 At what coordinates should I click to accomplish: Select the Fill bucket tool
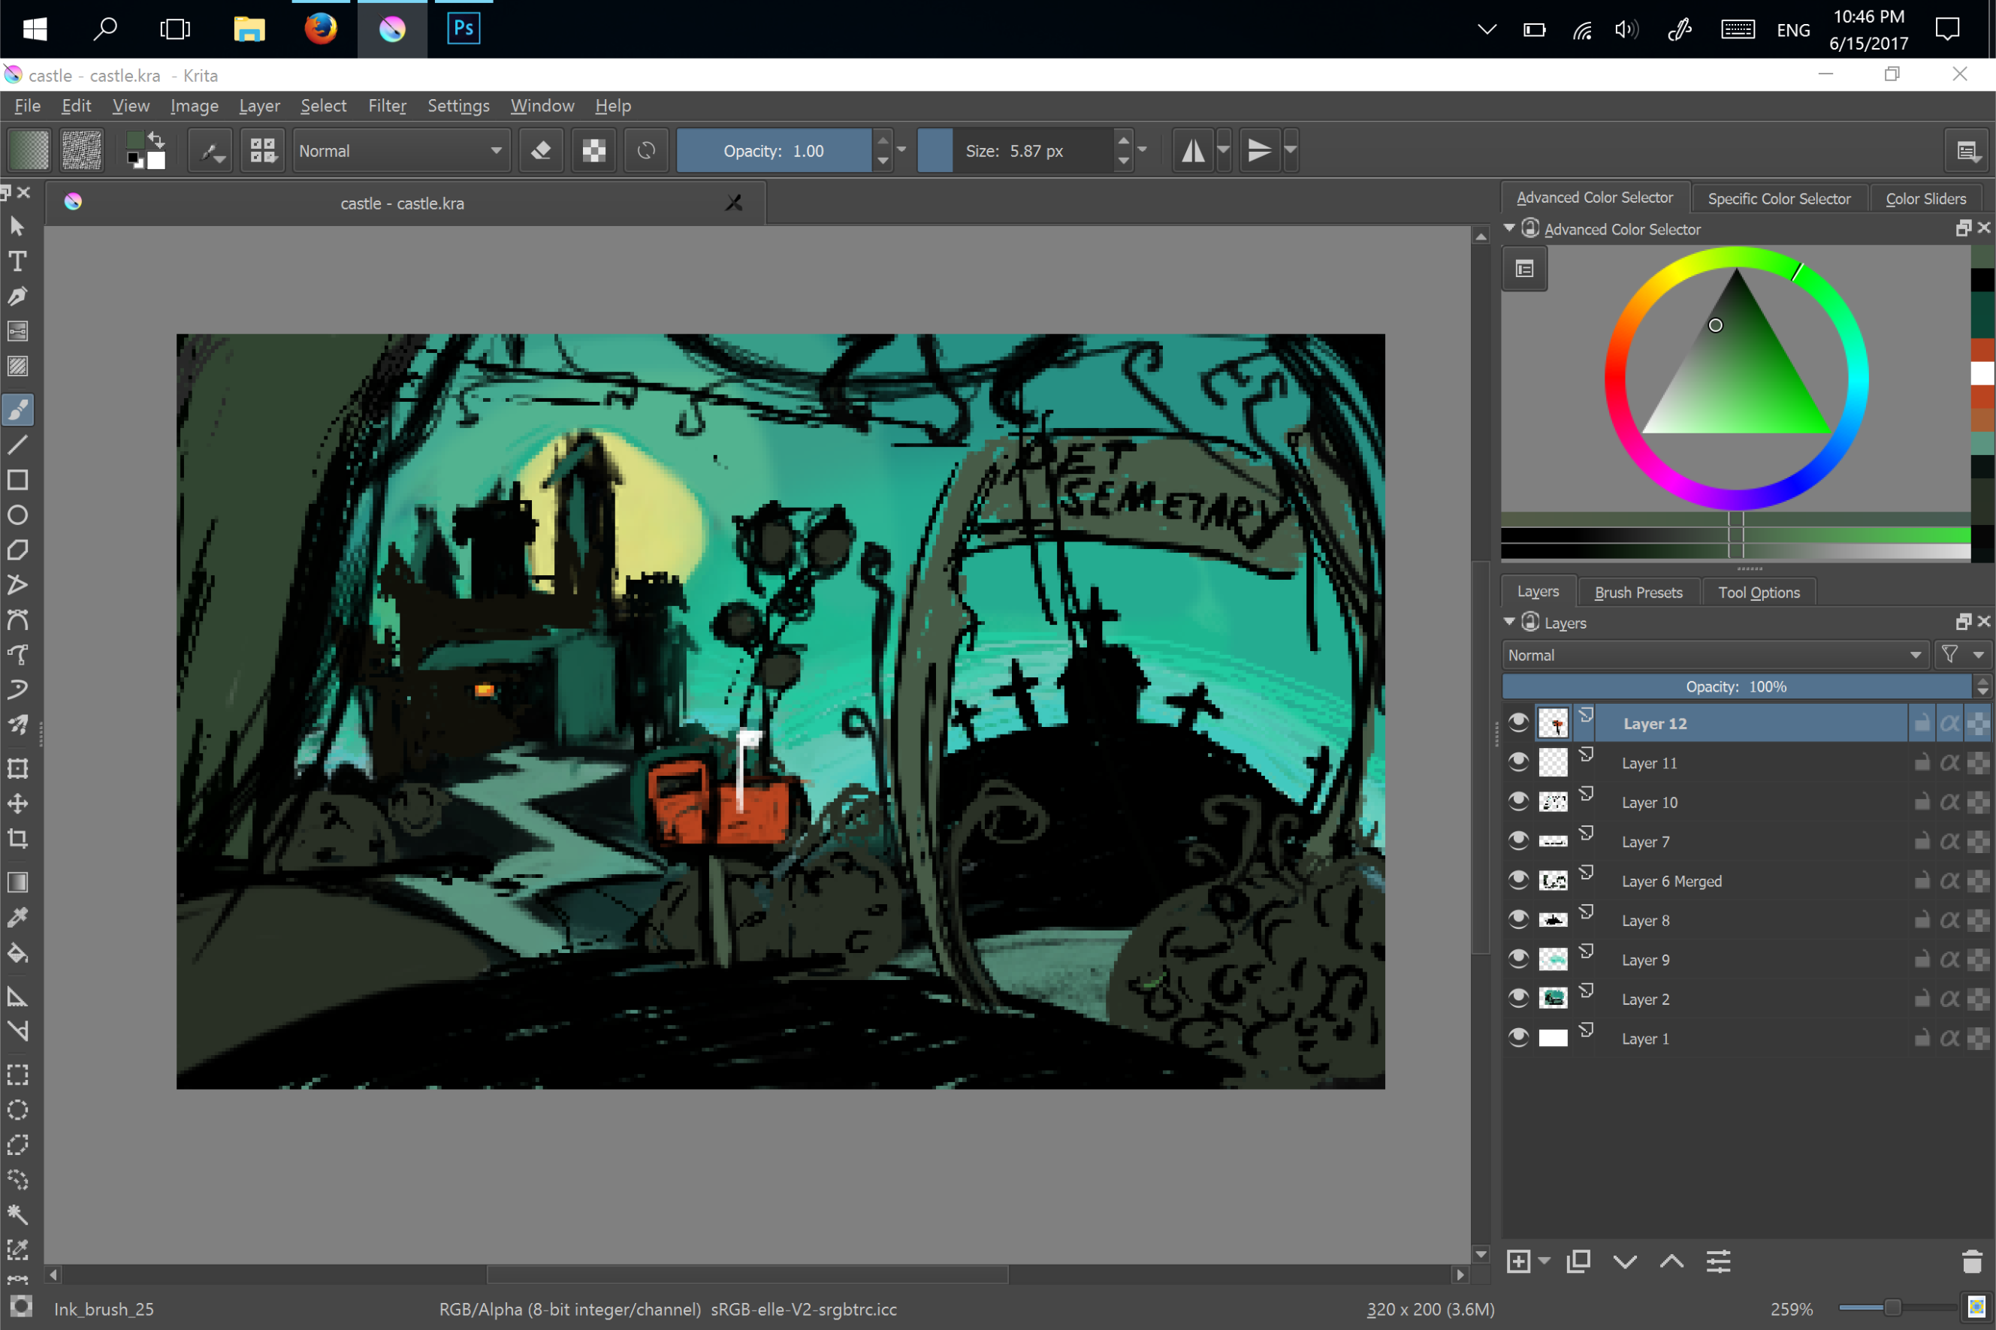pos(18,954)
